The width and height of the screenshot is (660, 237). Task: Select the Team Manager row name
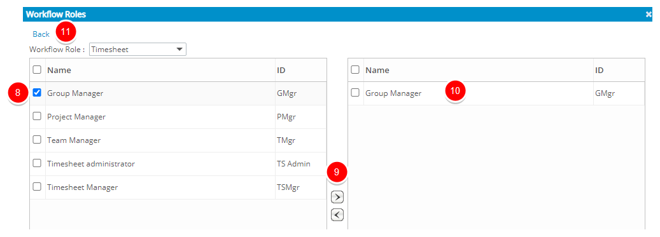click(74, 140)
